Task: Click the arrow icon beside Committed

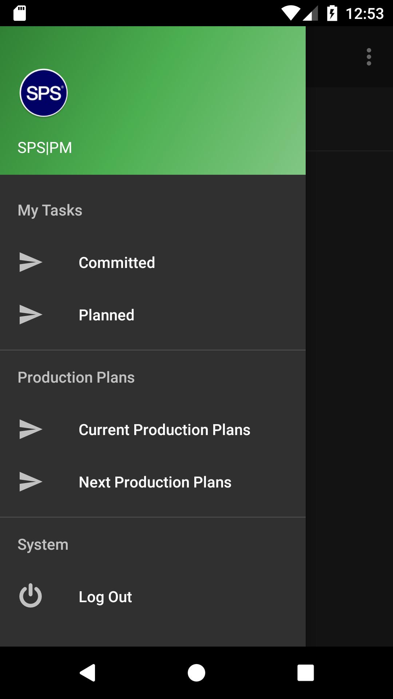Action: (31, 262)
